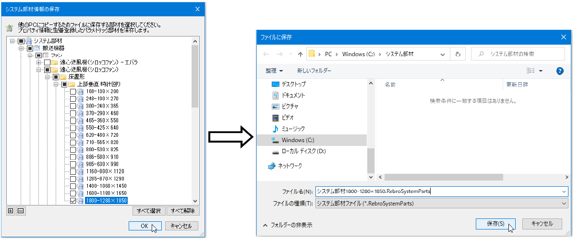
Task: Open the ミュージック music folder
Action: click(x=292, y=129)
